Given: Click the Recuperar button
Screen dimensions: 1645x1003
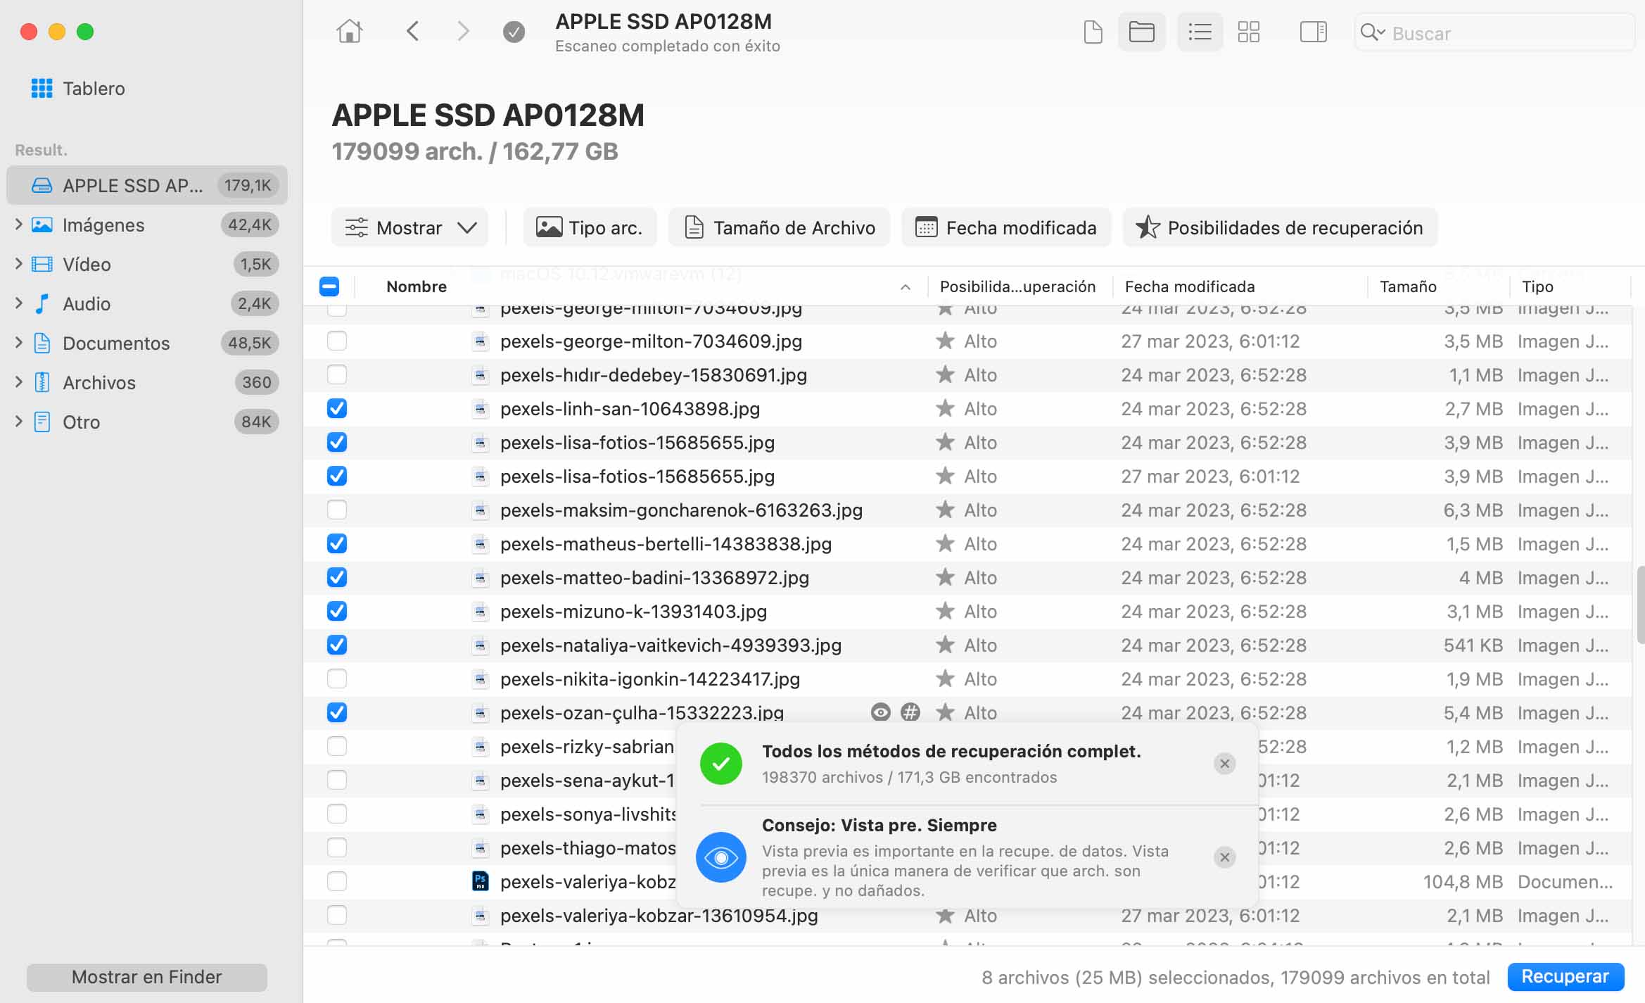Looking at the screenshot, I should point(1565,976).
